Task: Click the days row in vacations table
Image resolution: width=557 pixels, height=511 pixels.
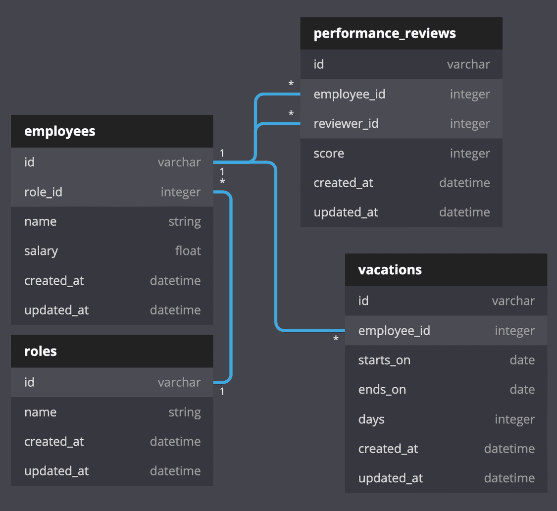Action: point(446,419)
